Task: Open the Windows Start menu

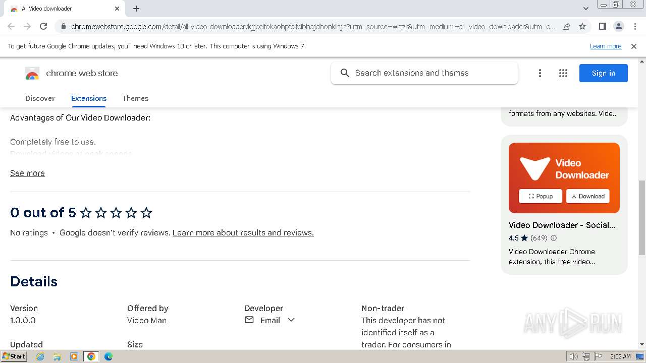Action: pos(14,356)
